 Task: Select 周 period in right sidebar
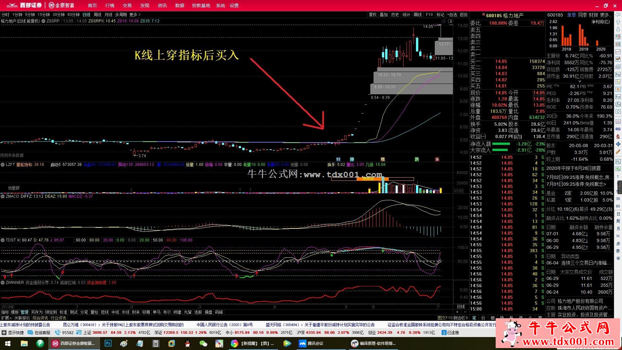(x=618, y=221)
